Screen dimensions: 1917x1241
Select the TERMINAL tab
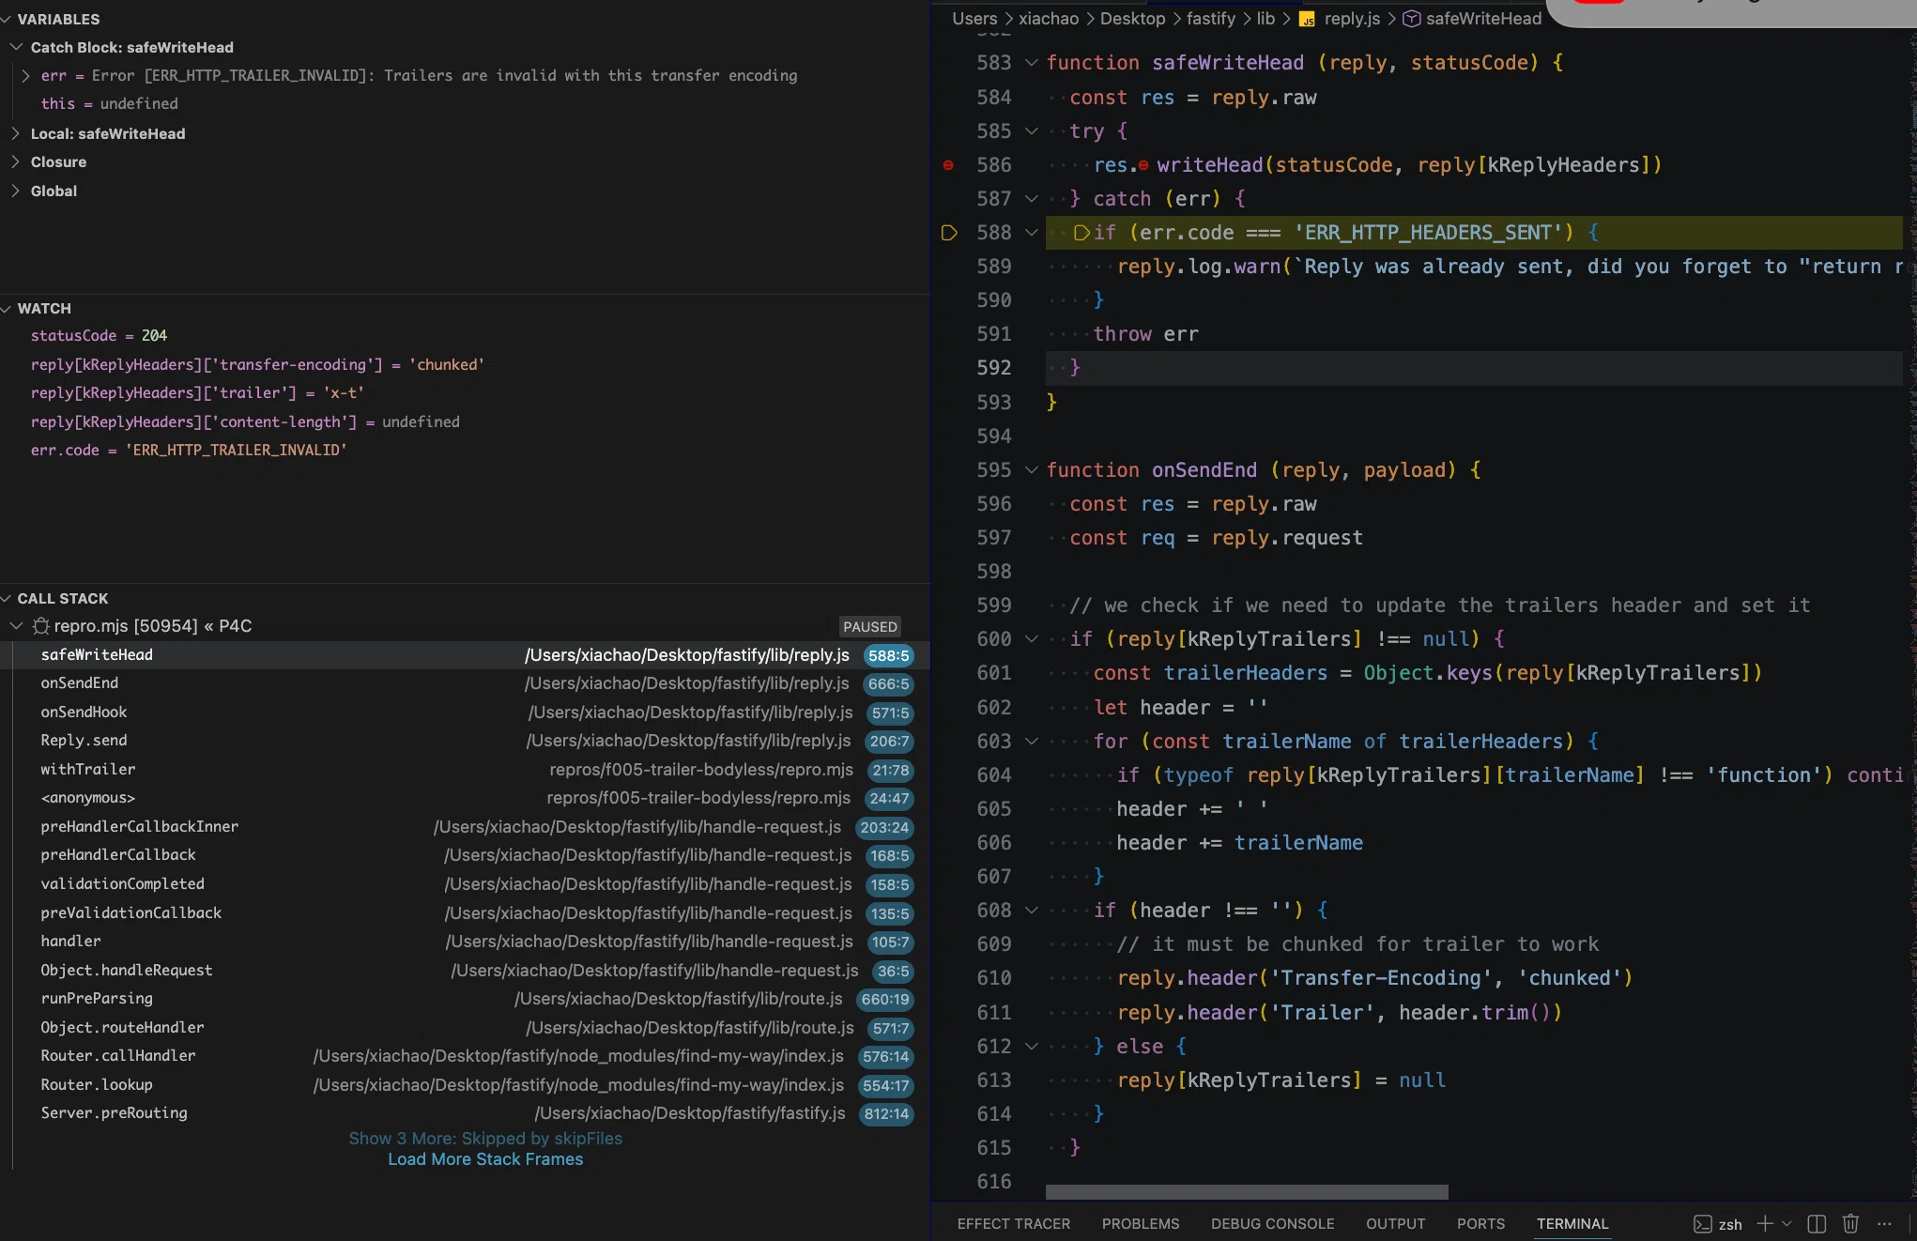pyautogui.click(x=1572, y=1224)
